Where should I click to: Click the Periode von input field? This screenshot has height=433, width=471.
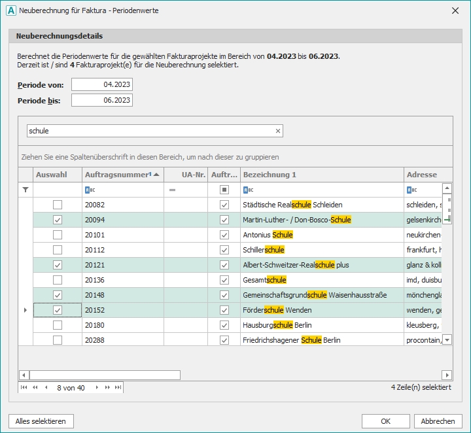coord(101,84)
